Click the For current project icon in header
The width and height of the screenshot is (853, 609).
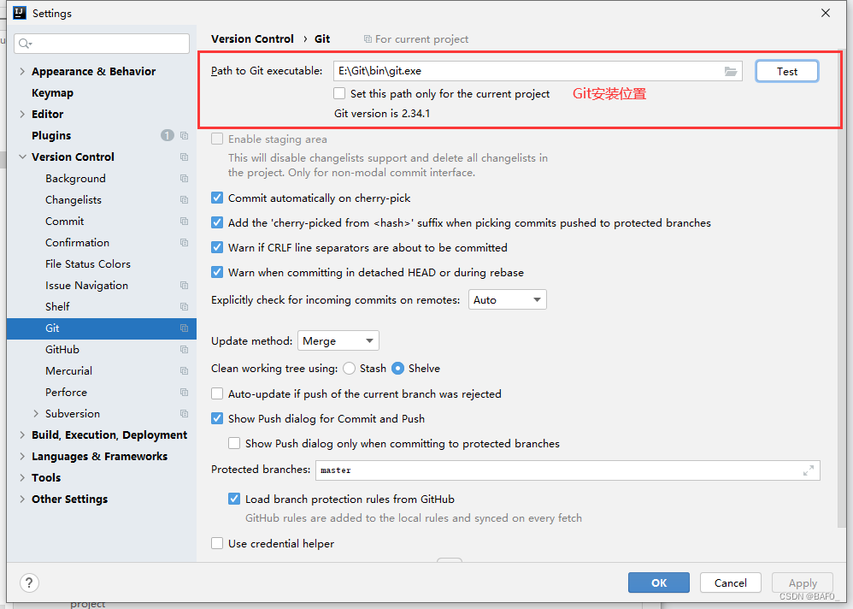point(368,39)
